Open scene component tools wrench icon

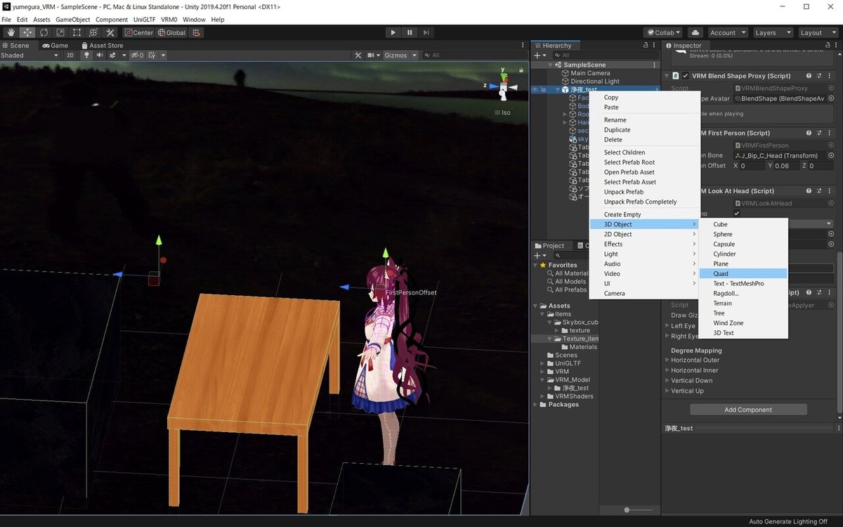click(x=358, y=55)
